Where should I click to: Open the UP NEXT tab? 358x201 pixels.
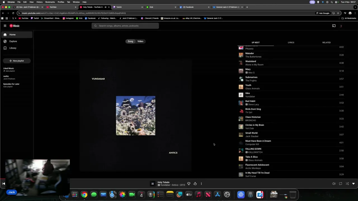coord(256,42)
